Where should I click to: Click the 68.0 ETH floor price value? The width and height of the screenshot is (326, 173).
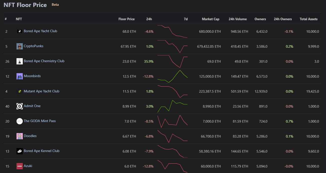pos(129,32)
